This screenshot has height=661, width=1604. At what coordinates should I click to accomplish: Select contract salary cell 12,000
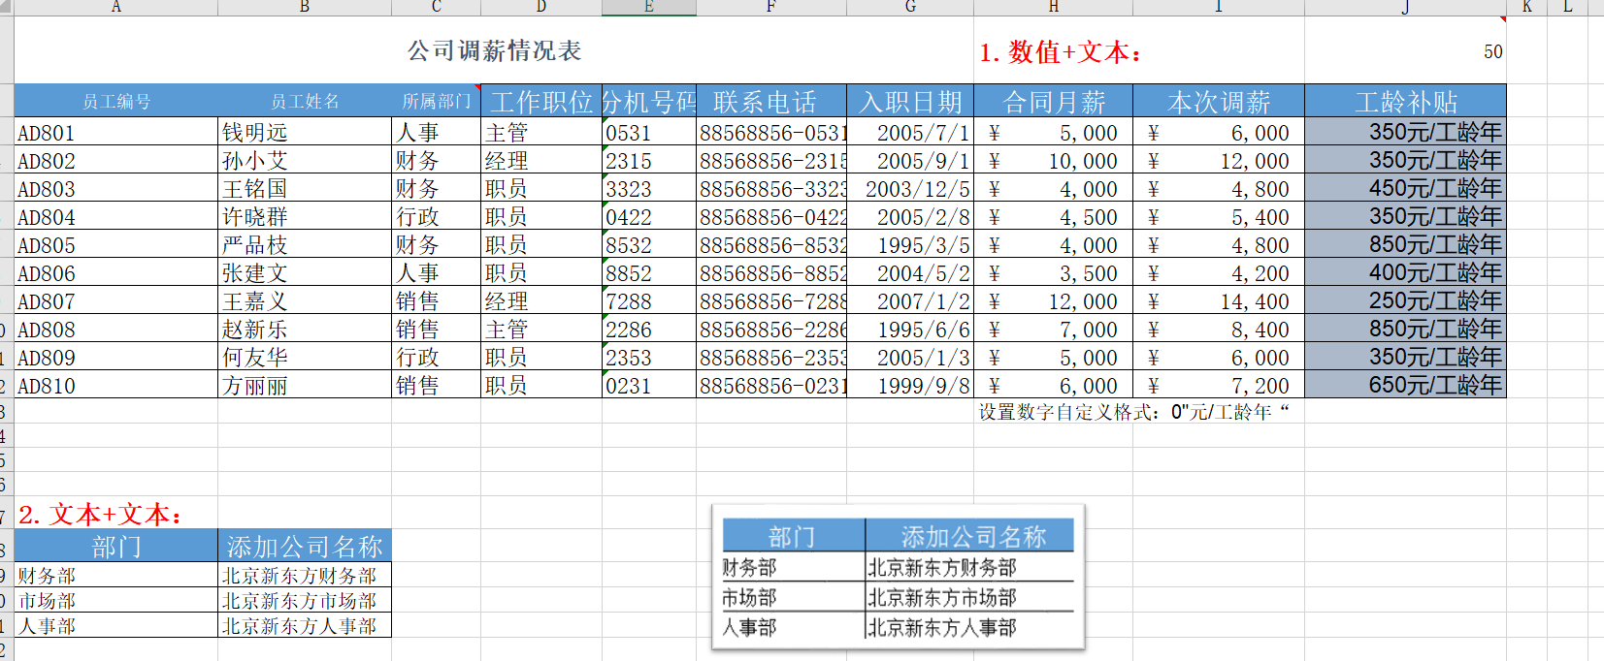pyautogui.click(x=1053, y=301)
